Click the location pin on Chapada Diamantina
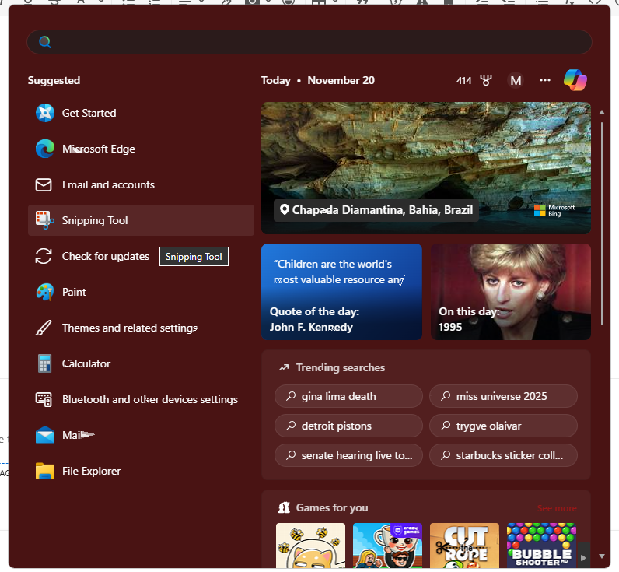Image resolution: width=619 pixels, height=572 pixels. [285, 210]
